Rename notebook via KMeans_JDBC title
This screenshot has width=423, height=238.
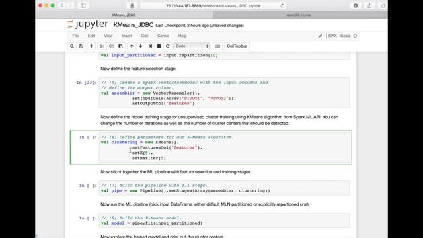tap(134, 25)
